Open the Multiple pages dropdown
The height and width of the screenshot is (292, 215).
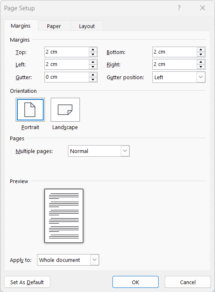click(125, 151)
